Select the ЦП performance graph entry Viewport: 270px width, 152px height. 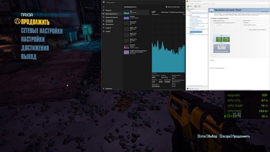click(x=136, y=12)
